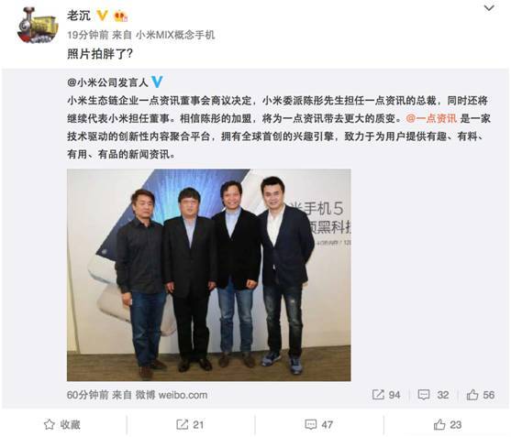511x437 pixels.
Task: Click the blue V badge beside 小米公司发言人
Action: click(x=157, y=82)
